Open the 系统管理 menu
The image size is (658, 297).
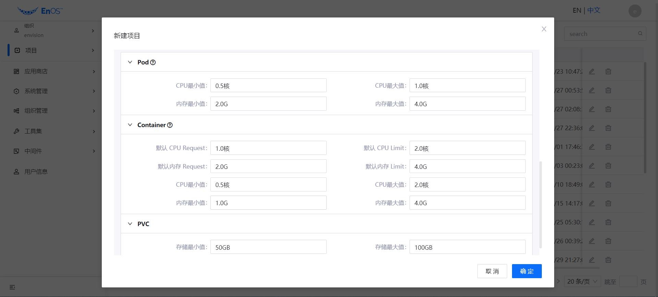(36, 91)
